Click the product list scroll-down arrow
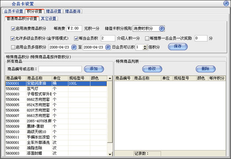231x159 pixels. tap(110, 154)
